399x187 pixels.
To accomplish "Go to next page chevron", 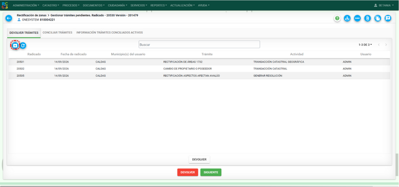I will tap(386, 45).
